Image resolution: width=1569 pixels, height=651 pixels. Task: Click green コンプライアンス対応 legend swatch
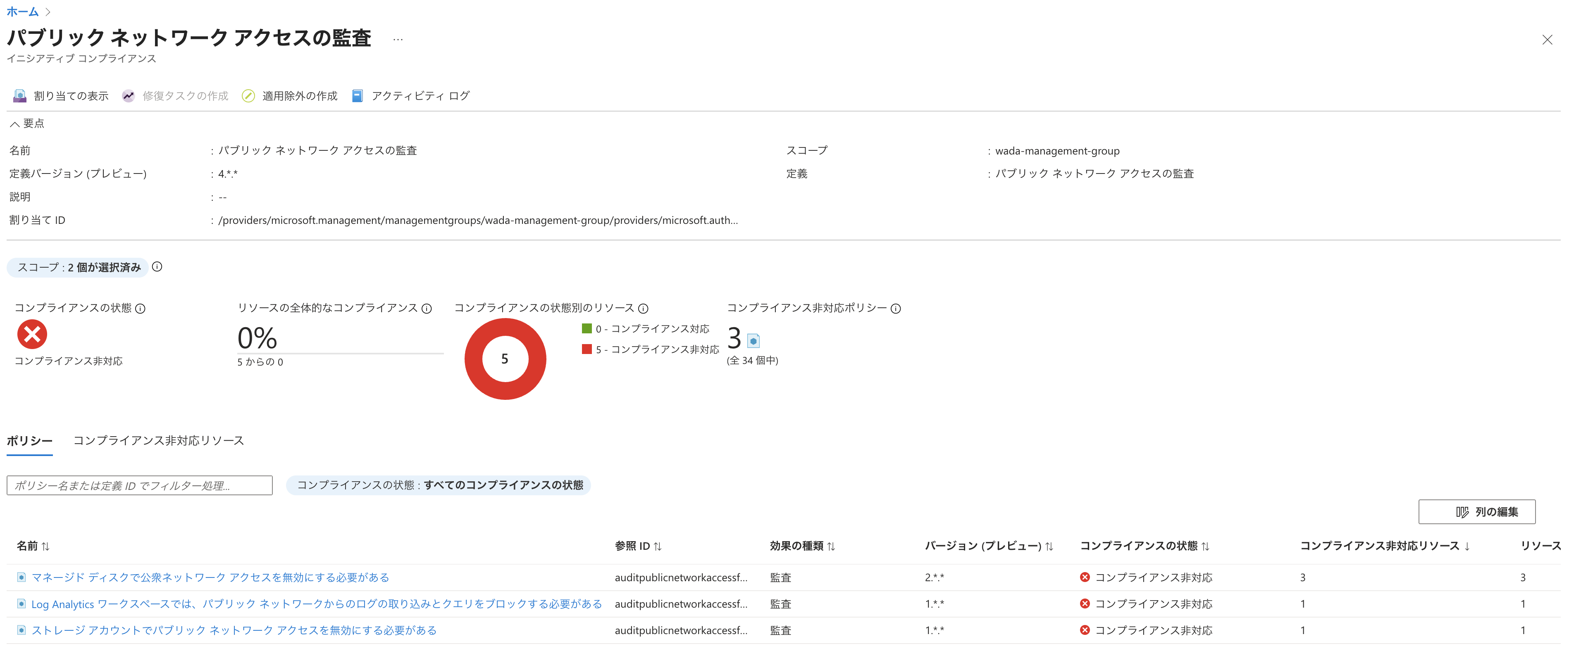[587, 328]
